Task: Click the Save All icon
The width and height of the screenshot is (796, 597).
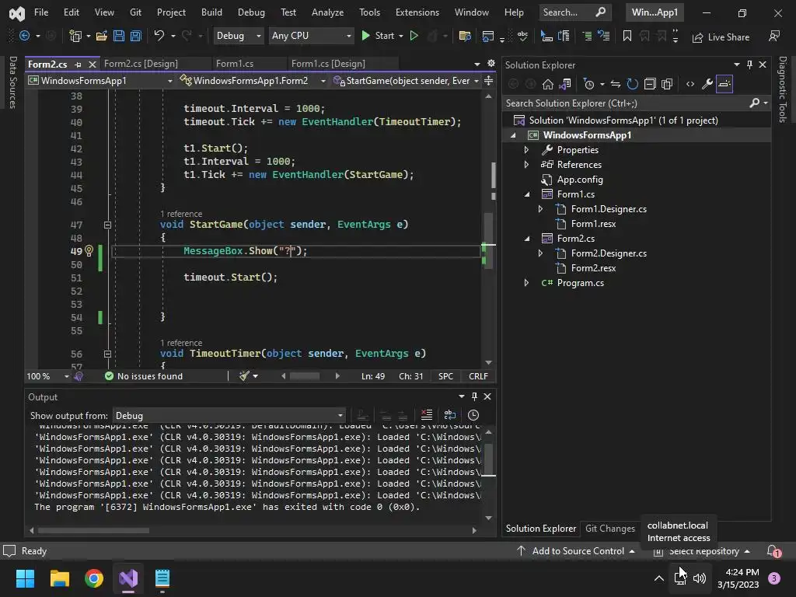Action: tap(135, 36)
